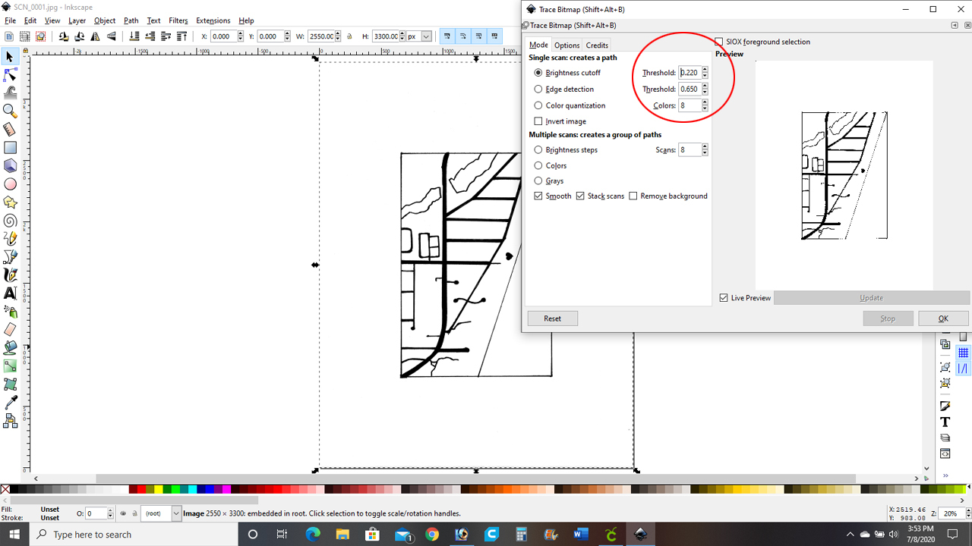Open the File menu
972x546 pixels.
point(11,20)
